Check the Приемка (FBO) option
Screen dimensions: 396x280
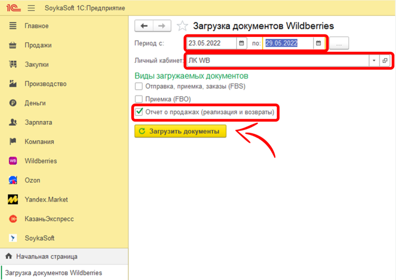click(x=139, y=99)
